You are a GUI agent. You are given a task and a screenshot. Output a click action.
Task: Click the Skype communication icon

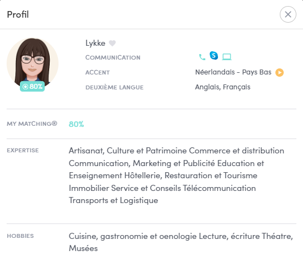pos(214,55)
